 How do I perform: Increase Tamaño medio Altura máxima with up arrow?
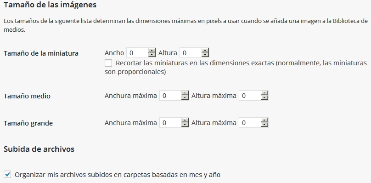(264, 93)
